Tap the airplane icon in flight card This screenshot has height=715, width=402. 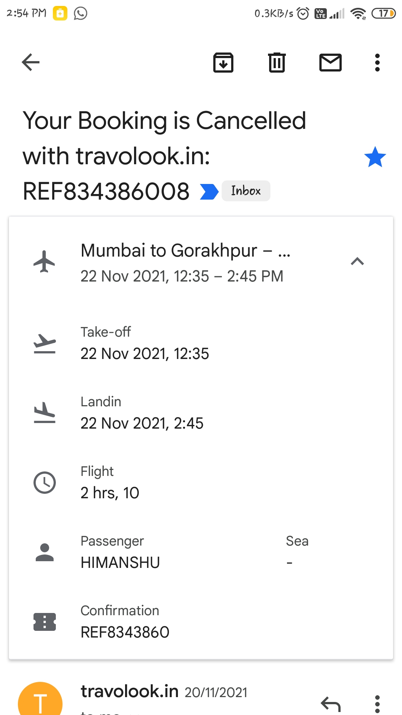[44, 261]
